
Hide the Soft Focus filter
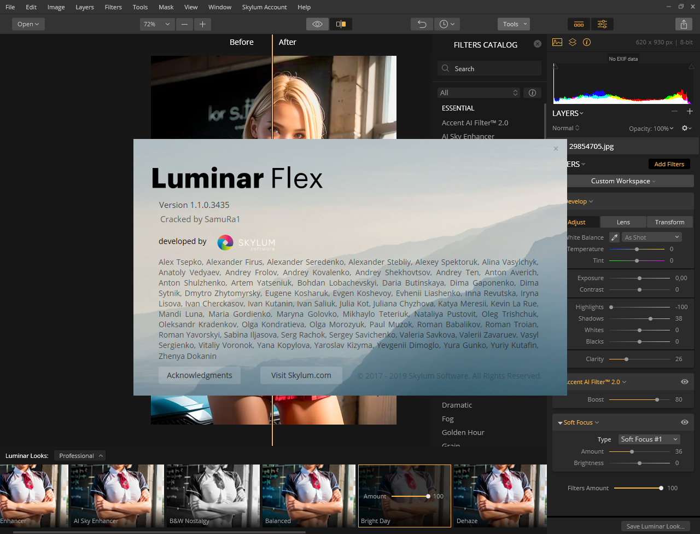click(685, 422)
